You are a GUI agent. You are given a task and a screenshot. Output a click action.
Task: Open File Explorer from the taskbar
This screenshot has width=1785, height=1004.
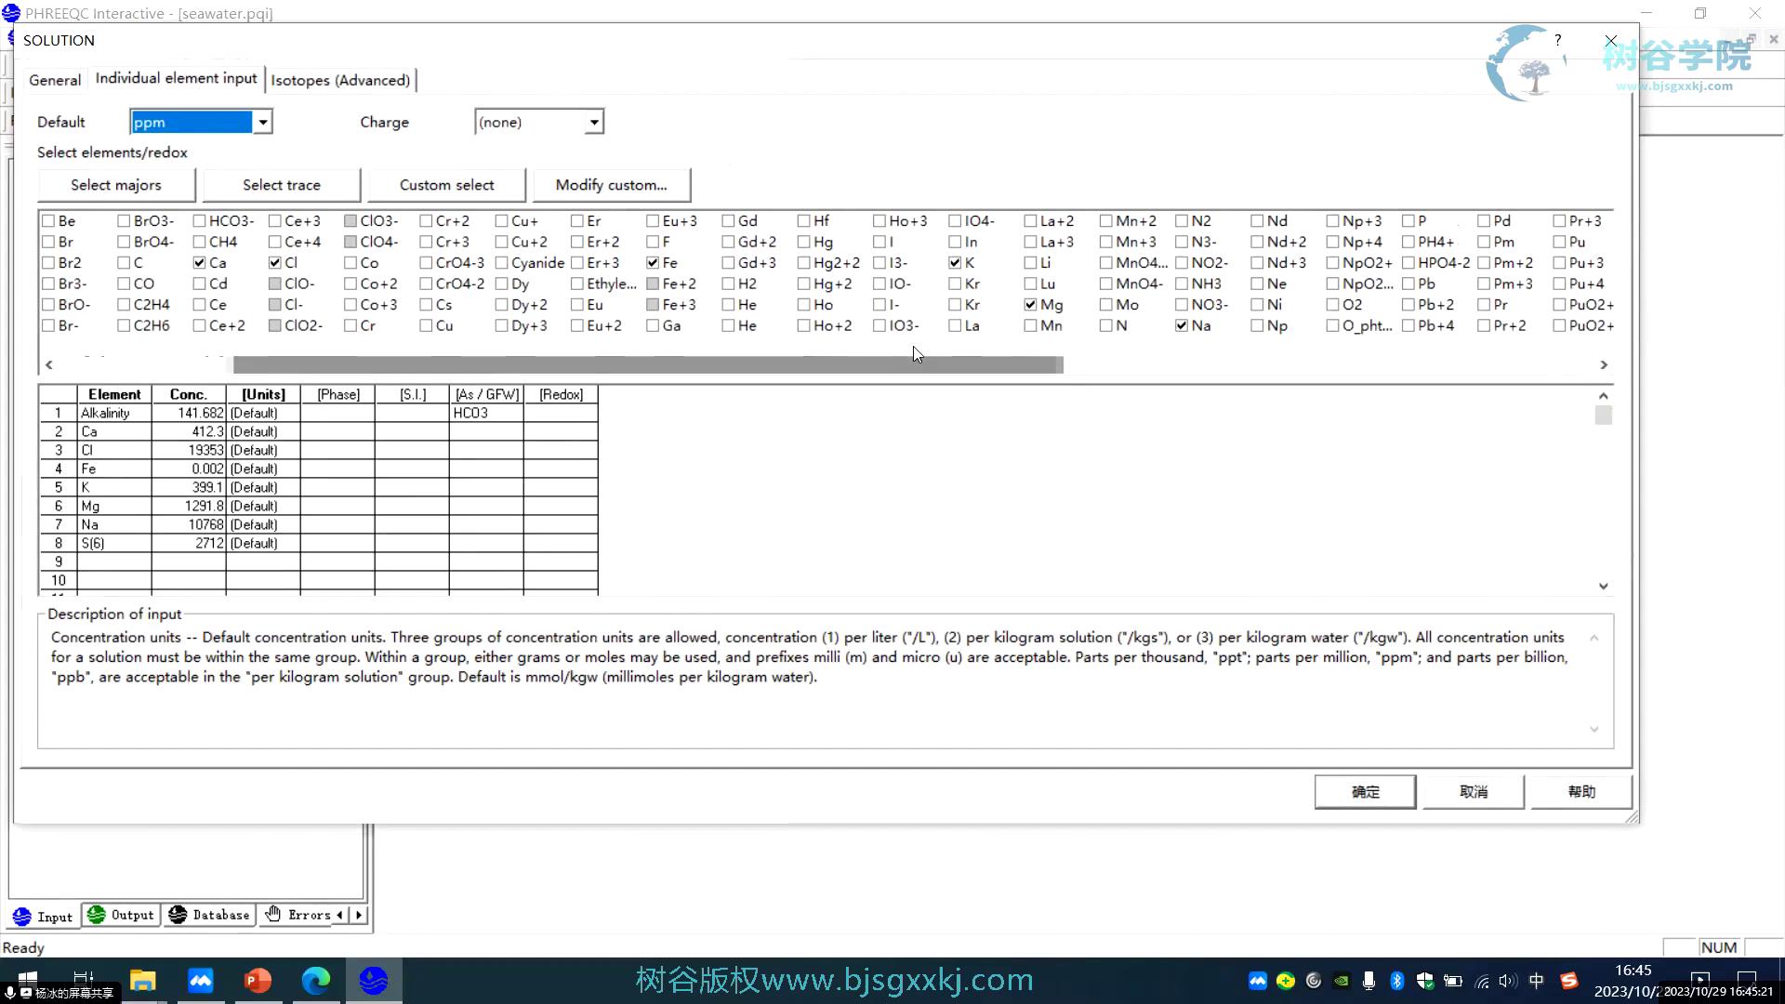(x=142, y=981)
